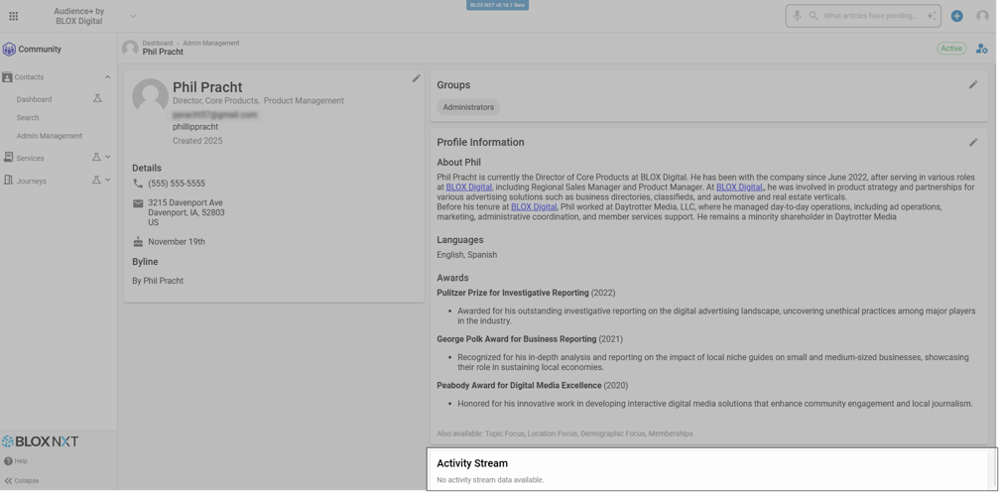Click the BLOX NXT v0.16.1 Beta version badge
1003x496 pixels.
[x=497, y=5]
